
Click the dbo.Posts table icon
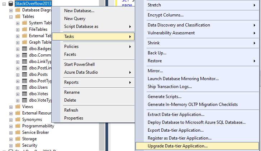click(24, 74)
